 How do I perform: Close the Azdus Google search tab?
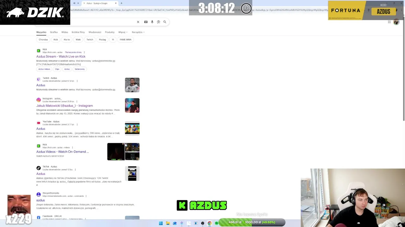[x=116, y=3]
